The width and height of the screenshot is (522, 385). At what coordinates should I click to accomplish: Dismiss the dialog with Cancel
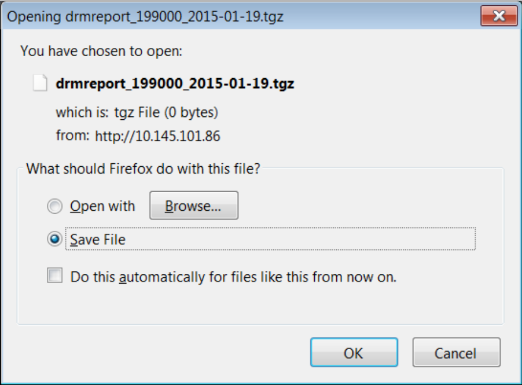click(457, 353)
